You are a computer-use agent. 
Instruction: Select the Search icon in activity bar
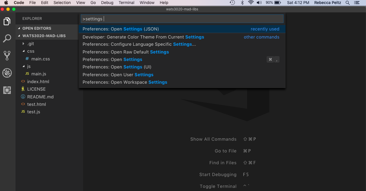coord(7,38)
